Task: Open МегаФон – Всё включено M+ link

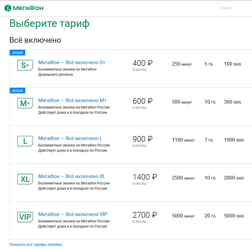Action: coord(72,100)
